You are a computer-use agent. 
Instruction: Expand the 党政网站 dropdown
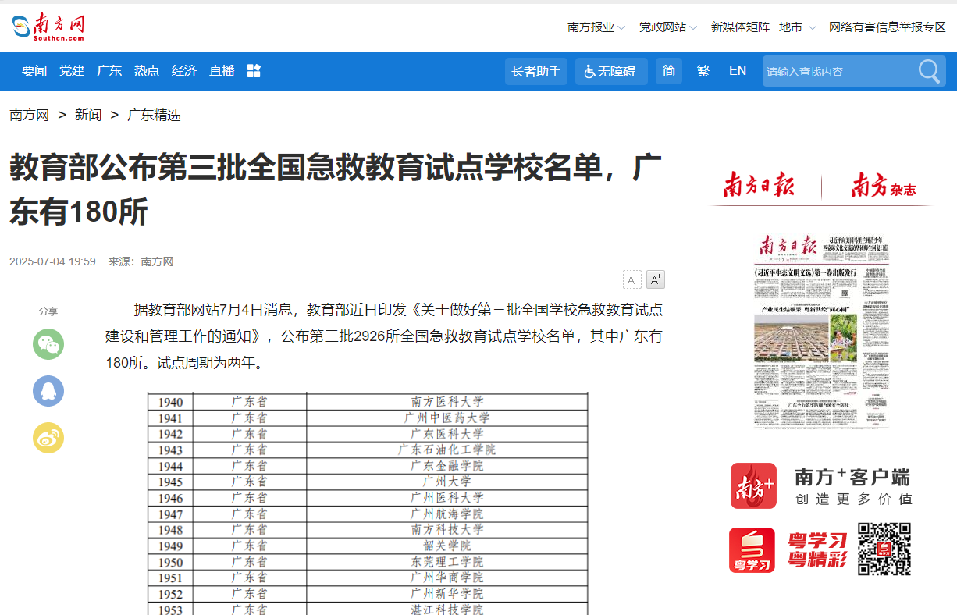click(x=668, y=27)
